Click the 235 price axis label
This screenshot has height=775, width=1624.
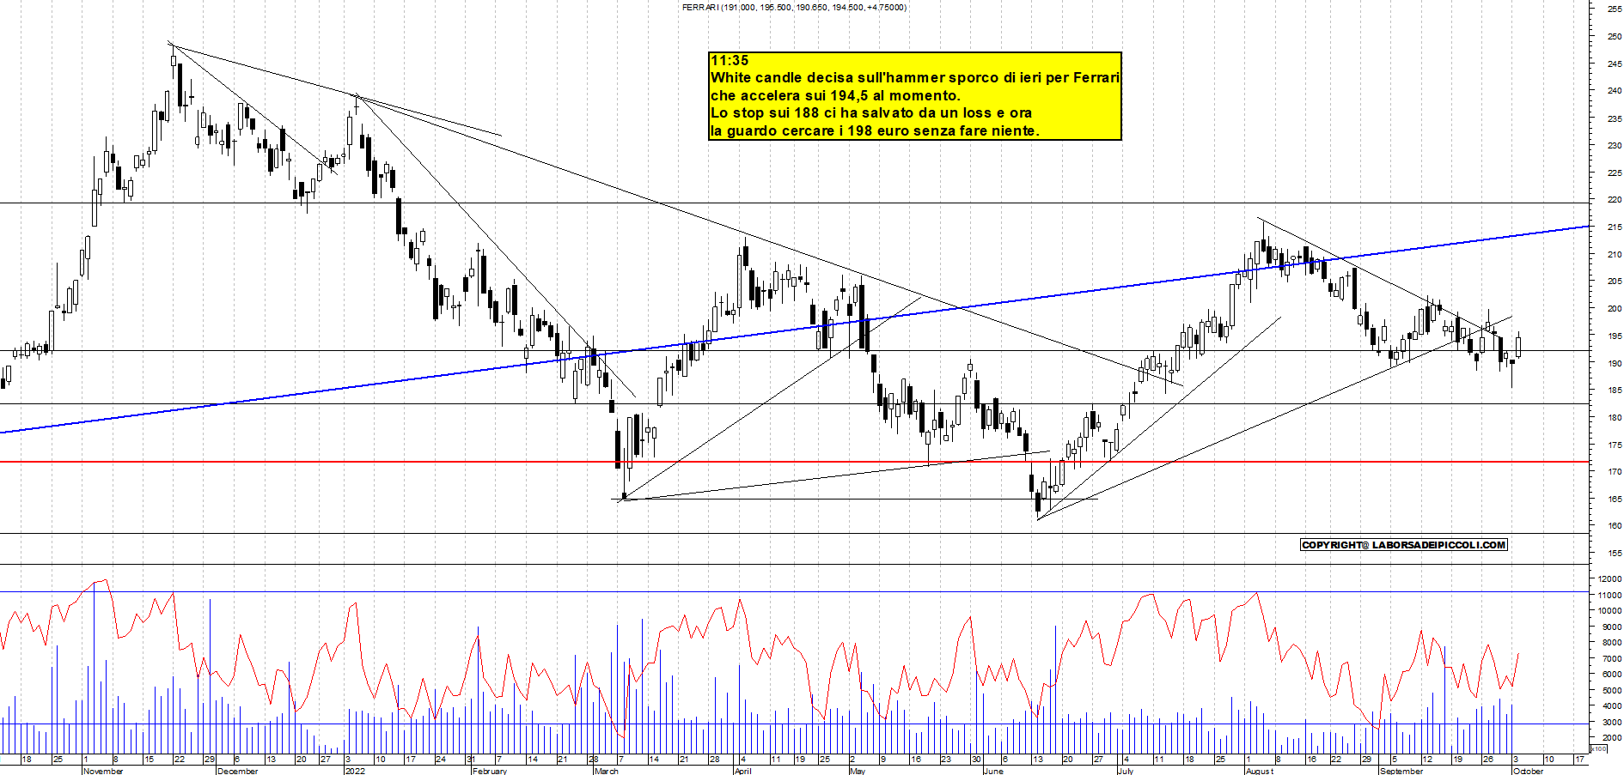click(x=1615, y=118)
